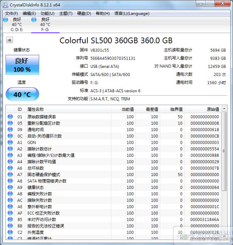Click the status orb for attribute BB
This screenshot has height=245, width=233.
pos(10,226)
